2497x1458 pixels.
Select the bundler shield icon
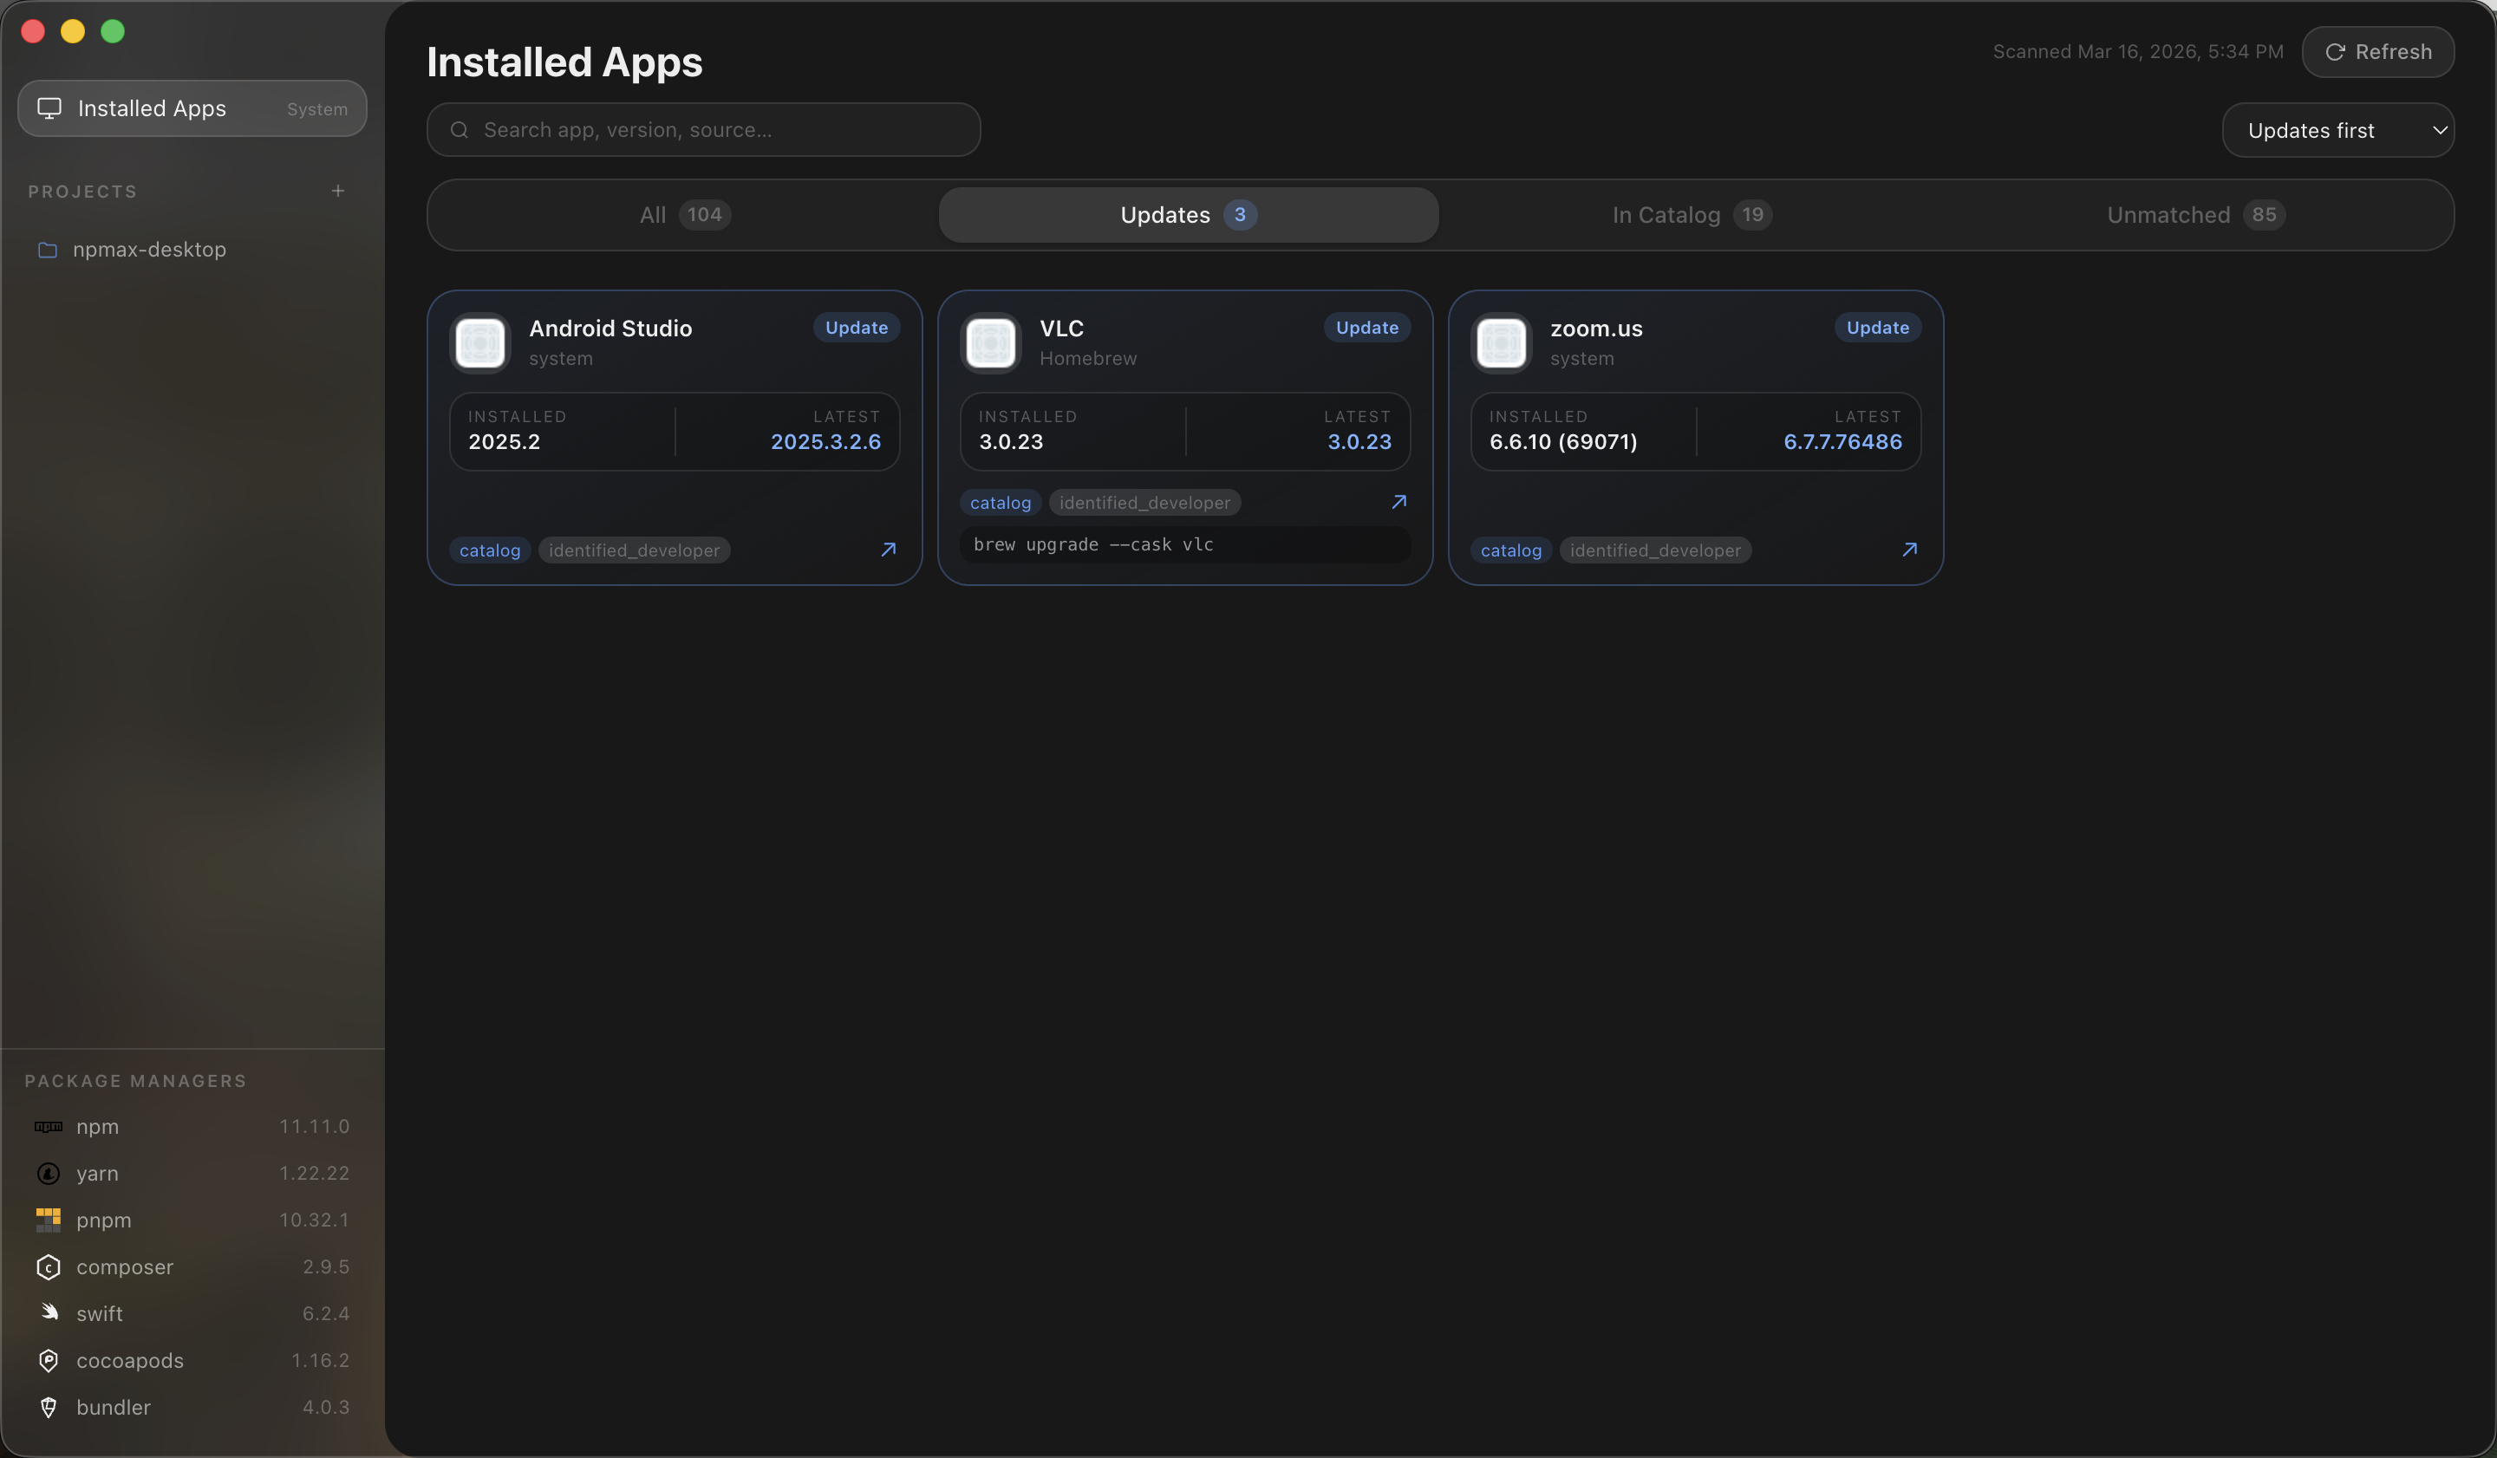click(x=49, y=1407)
